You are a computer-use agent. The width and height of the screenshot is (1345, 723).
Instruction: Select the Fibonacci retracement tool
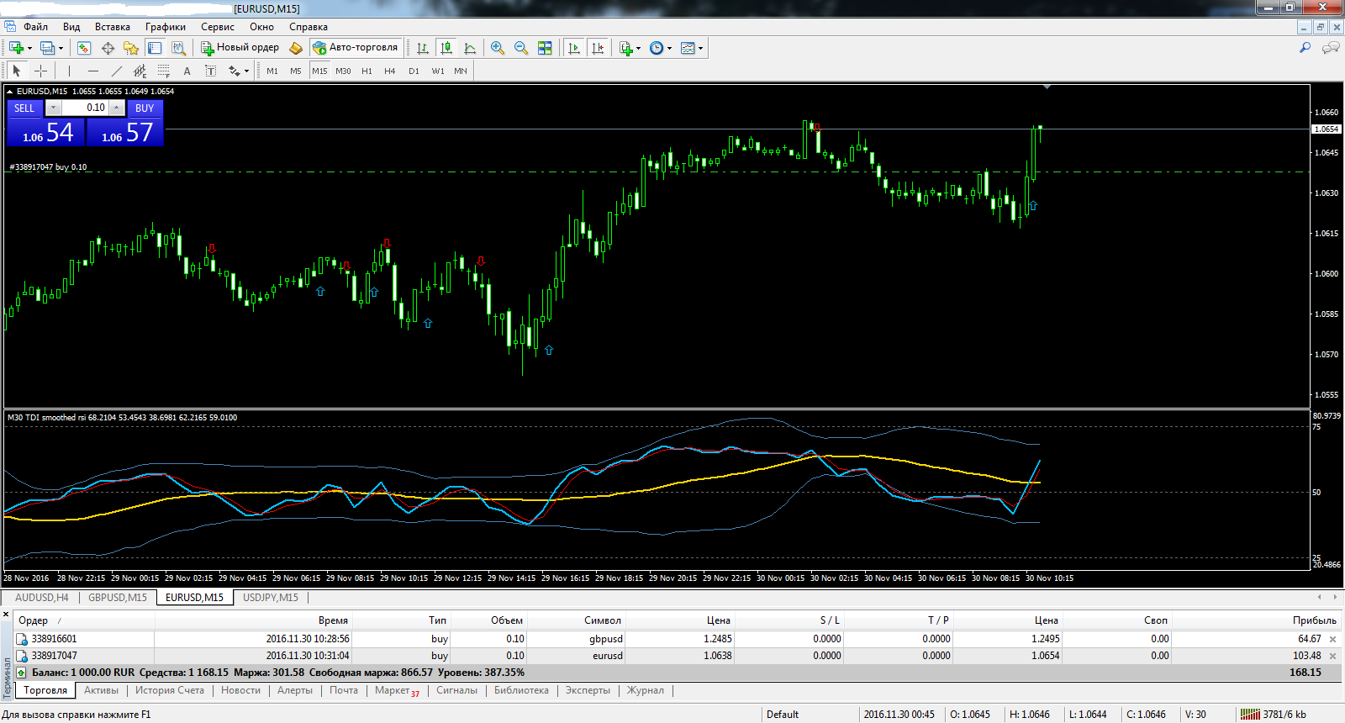(x=164, y=71)
